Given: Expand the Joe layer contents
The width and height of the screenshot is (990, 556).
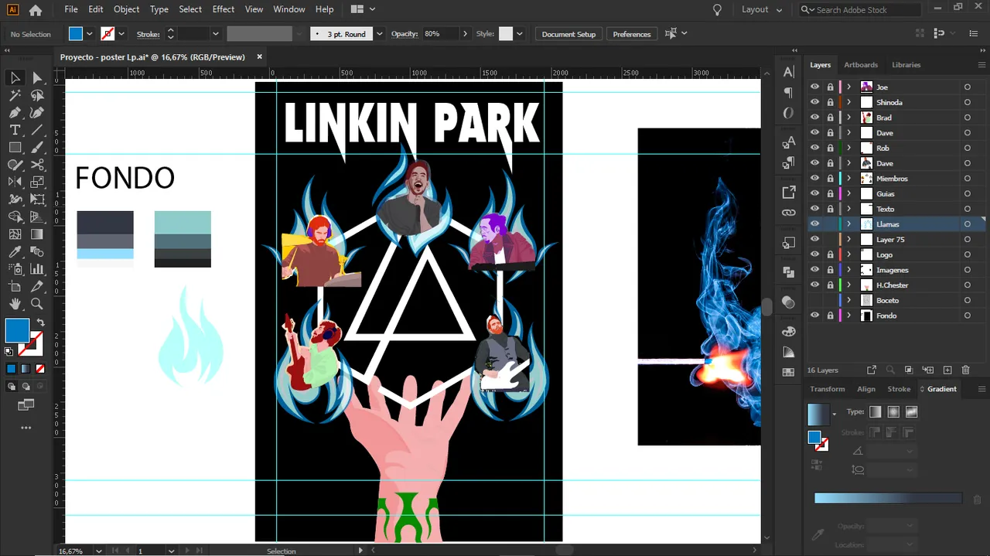Looking at the screenshot, I should coord(848,87).
